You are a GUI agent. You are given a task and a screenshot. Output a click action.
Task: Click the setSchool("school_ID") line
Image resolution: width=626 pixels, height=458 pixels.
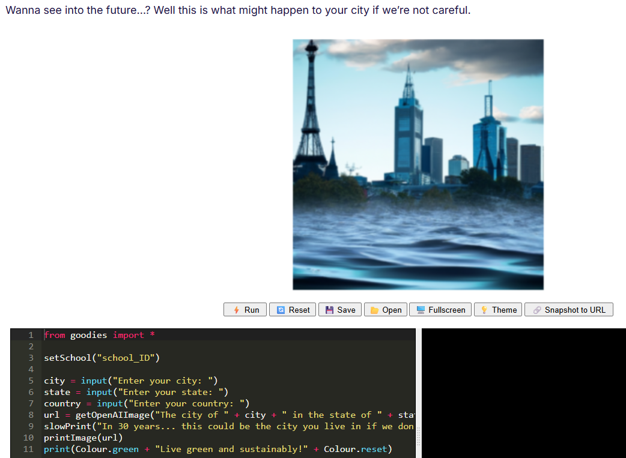coord(102,358)
